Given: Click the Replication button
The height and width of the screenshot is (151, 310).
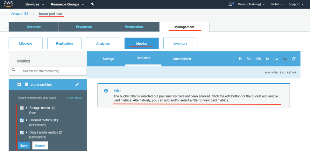Looking at the screenshot, I should [x=64, y=43].
